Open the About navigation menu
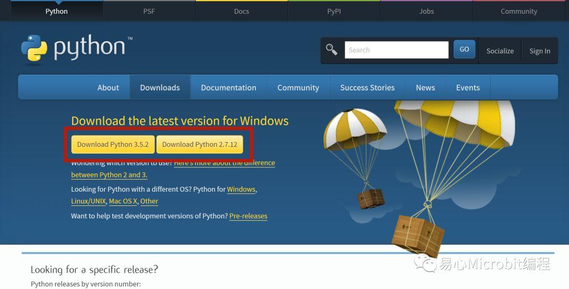This screenshot has height=289, width=569. [x=108, y=87]
